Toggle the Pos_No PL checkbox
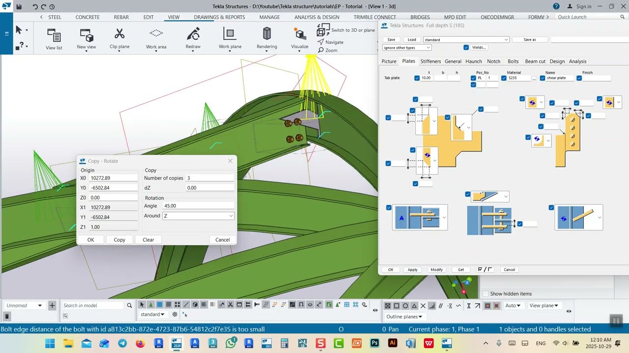The height and width of the screenshot is (353, 629). [473, 78]
